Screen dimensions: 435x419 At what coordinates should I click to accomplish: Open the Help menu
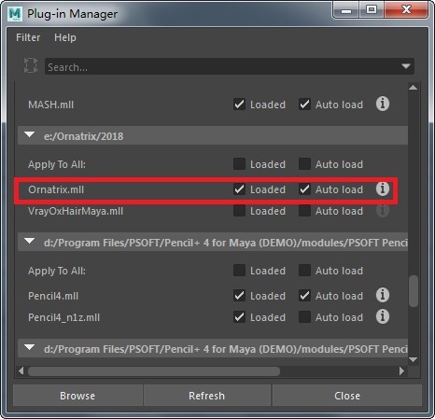pos(65,37)
